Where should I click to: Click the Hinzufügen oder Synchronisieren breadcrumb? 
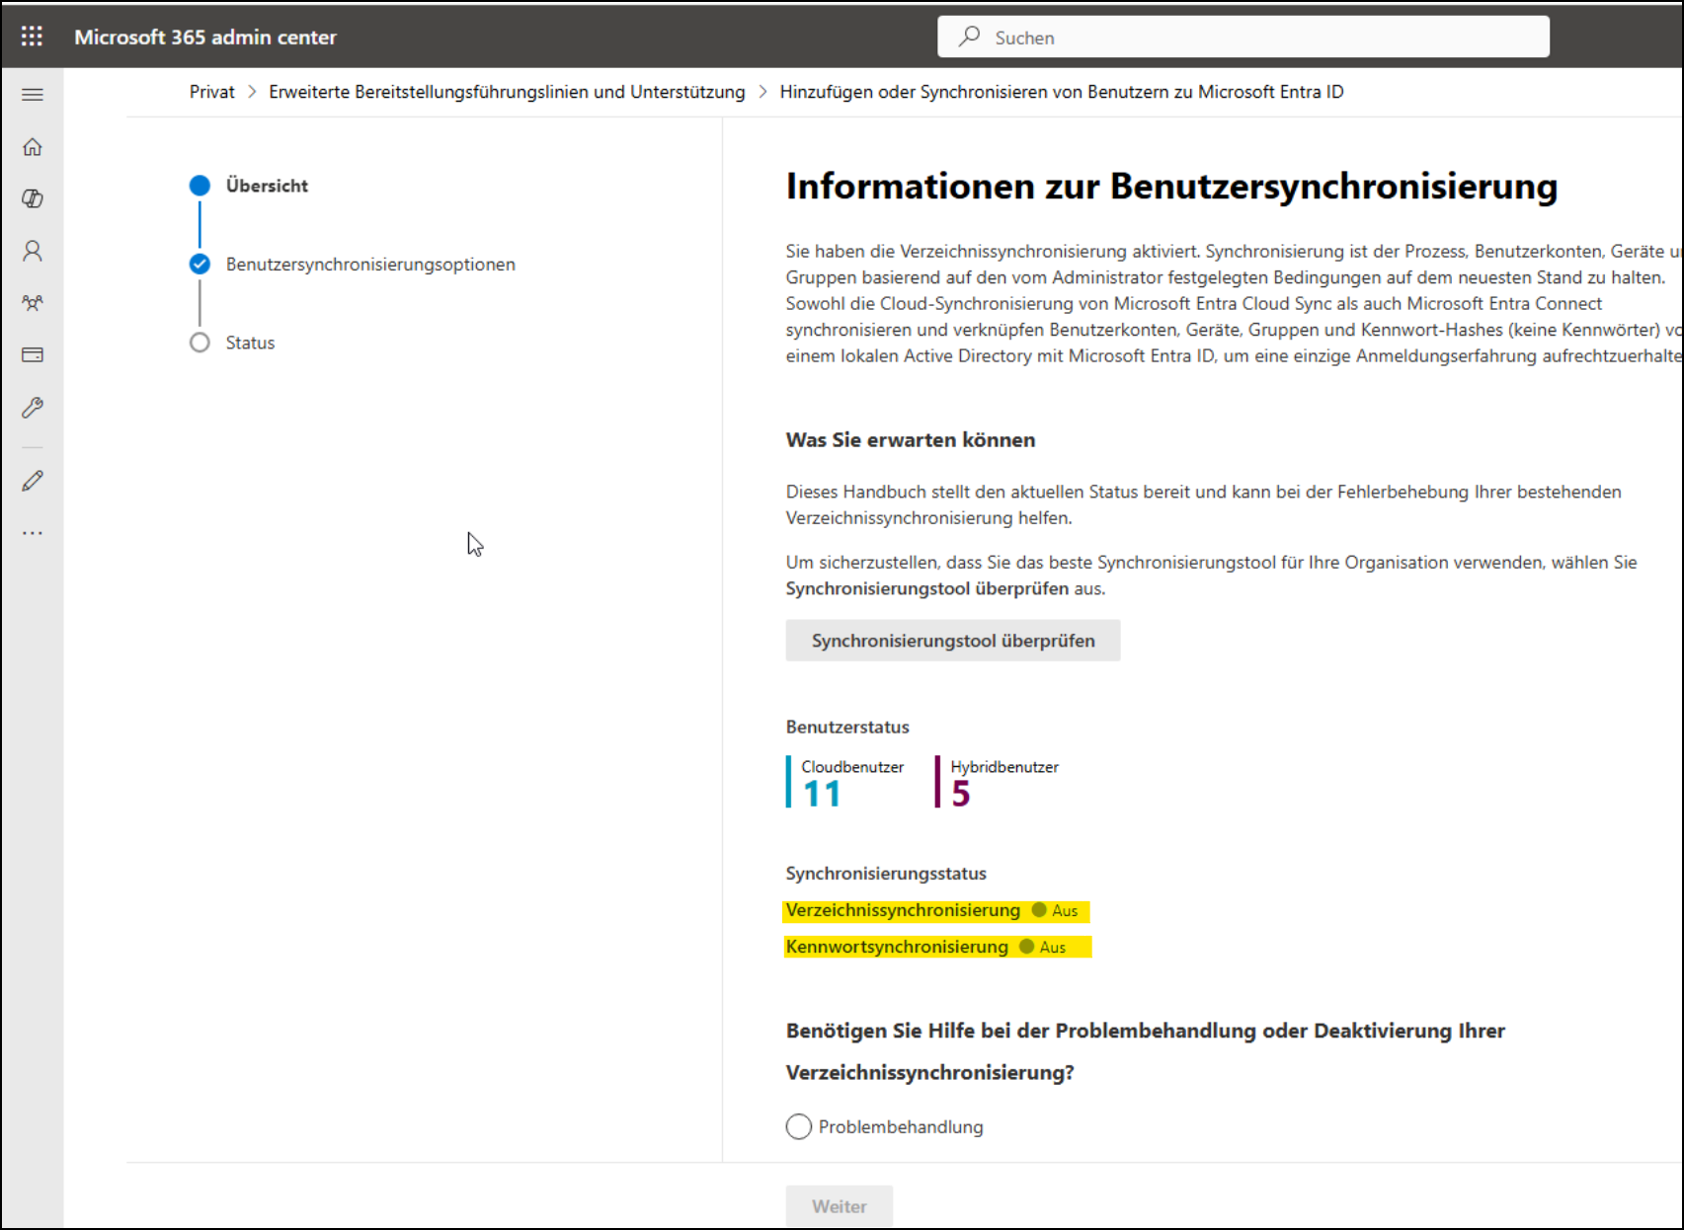1062,92
